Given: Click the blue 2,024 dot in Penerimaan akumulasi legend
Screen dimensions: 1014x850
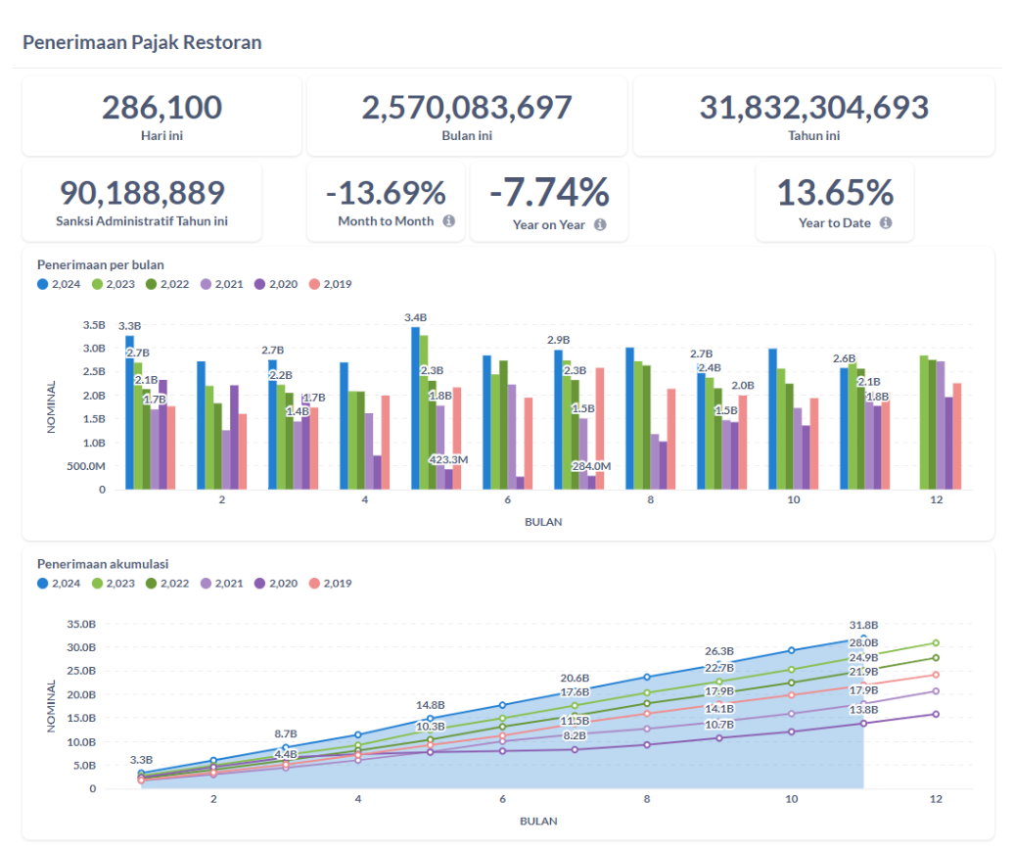Looking at the screenshot, I should tap(43, 584).
